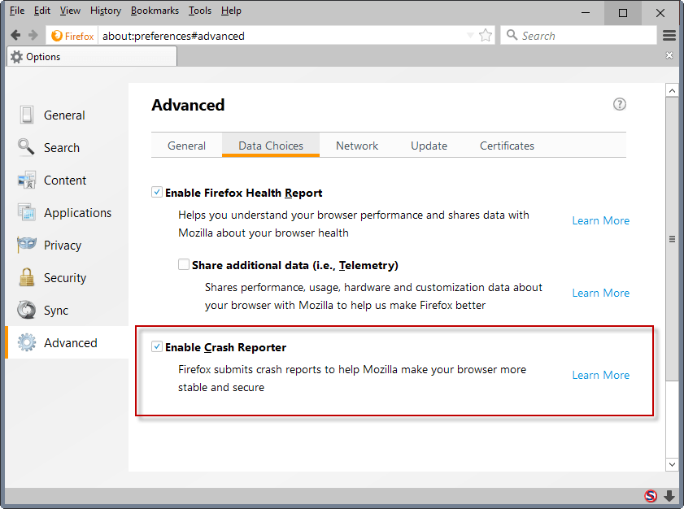Screen dimensions: 684x509
Task: Select the Data Choices tab
Action: (271, 146)
